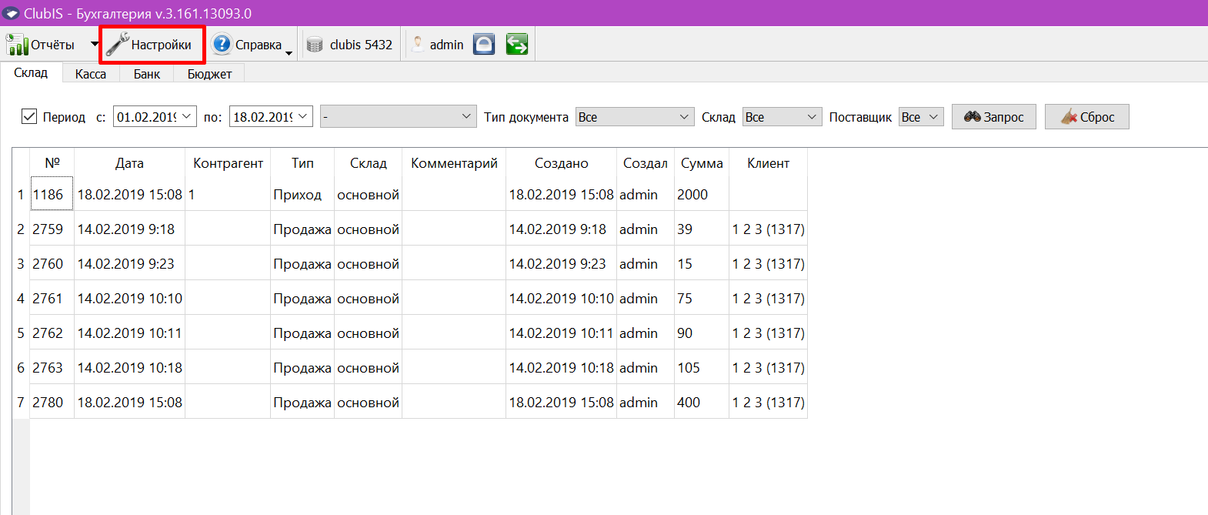This screenshot has height=515, width=1208.
Task: Click the sum cell showing 105
Action: pyautogui.click(x=702, y=367)
